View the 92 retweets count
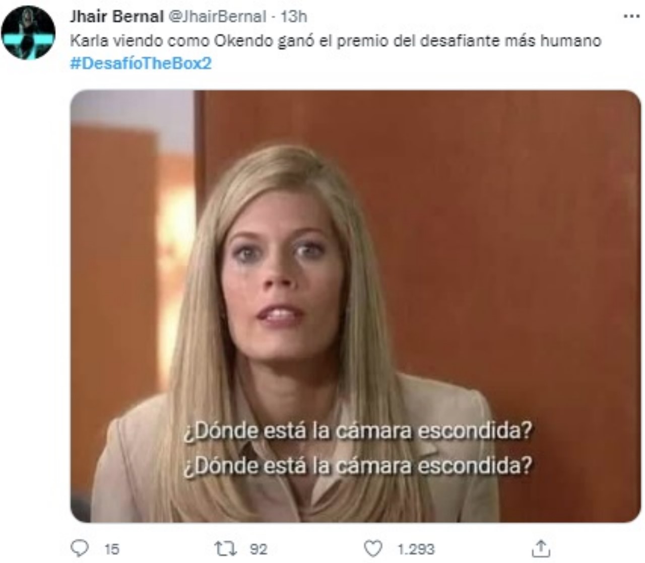 (259, 549)
